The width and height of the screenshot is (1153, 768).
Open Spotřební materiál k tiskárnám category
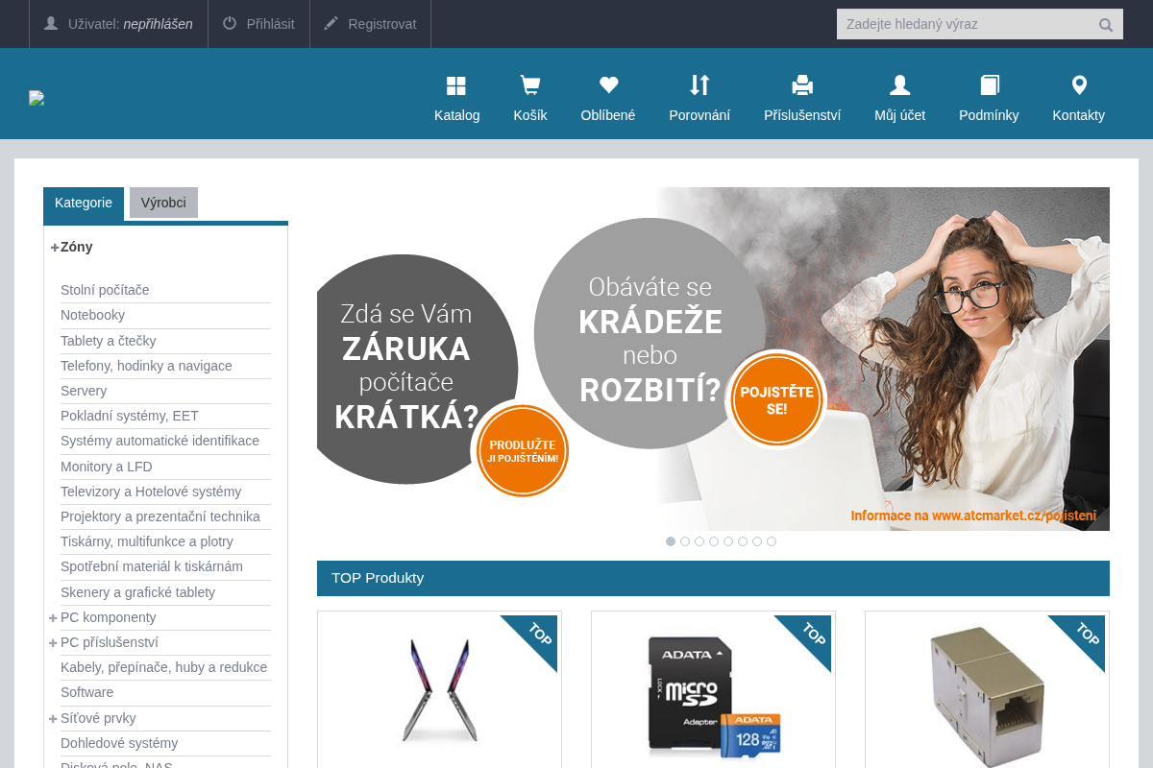tap(152, 566)
